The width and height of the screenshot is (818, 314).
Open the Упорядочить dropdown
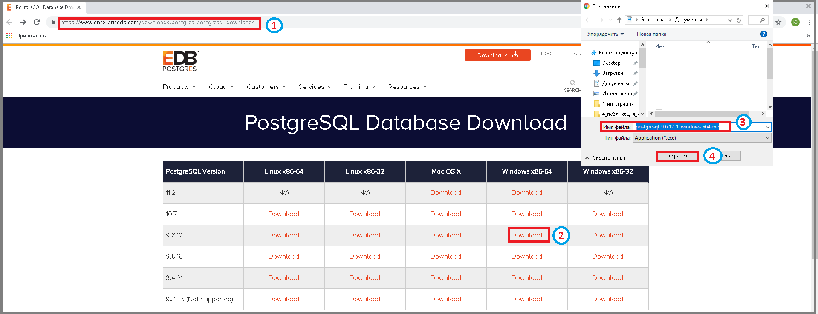tap(605, 34)
